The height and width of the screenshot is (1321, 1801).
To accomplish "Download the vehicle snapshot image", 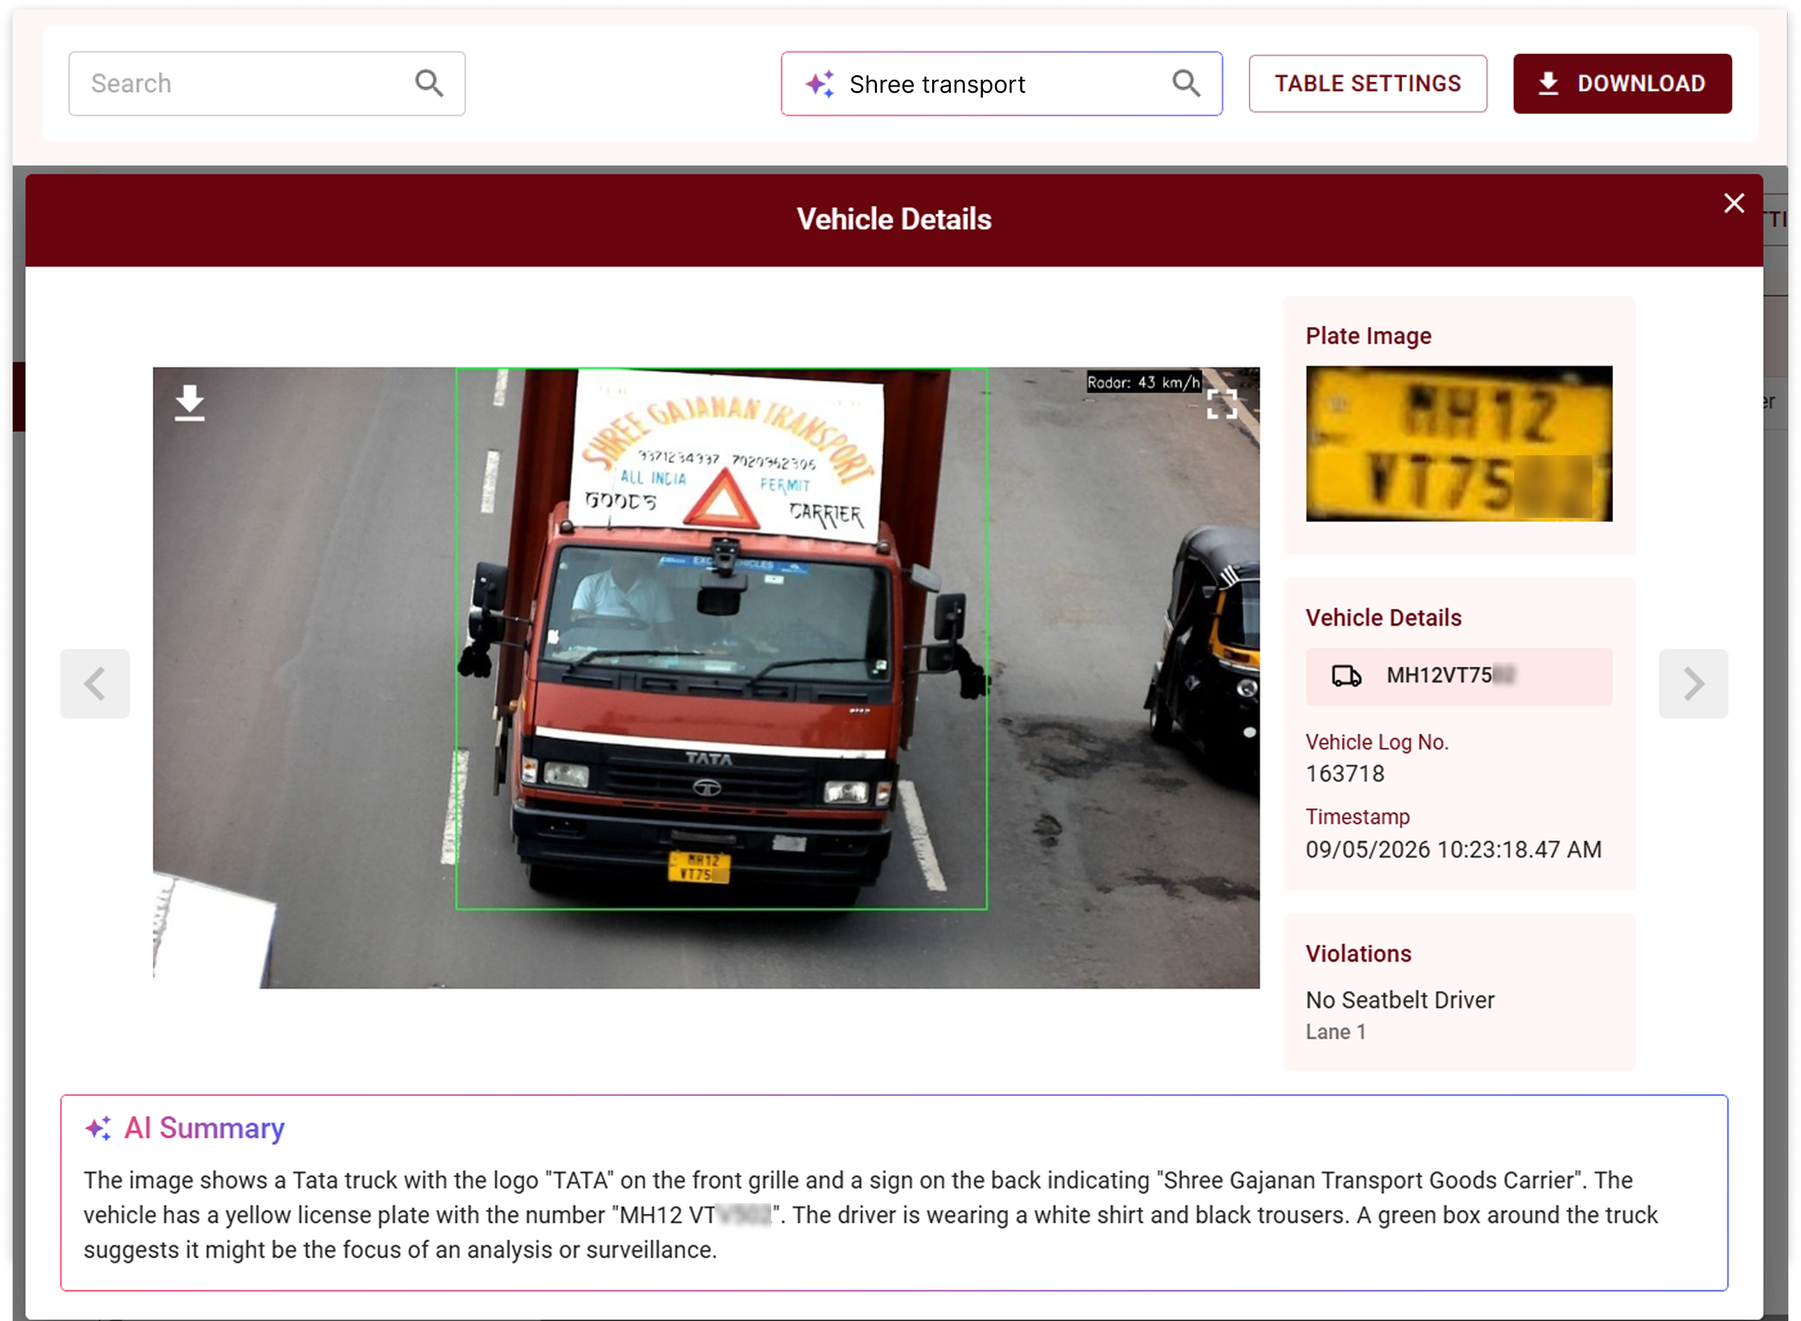I will (189, 403).
